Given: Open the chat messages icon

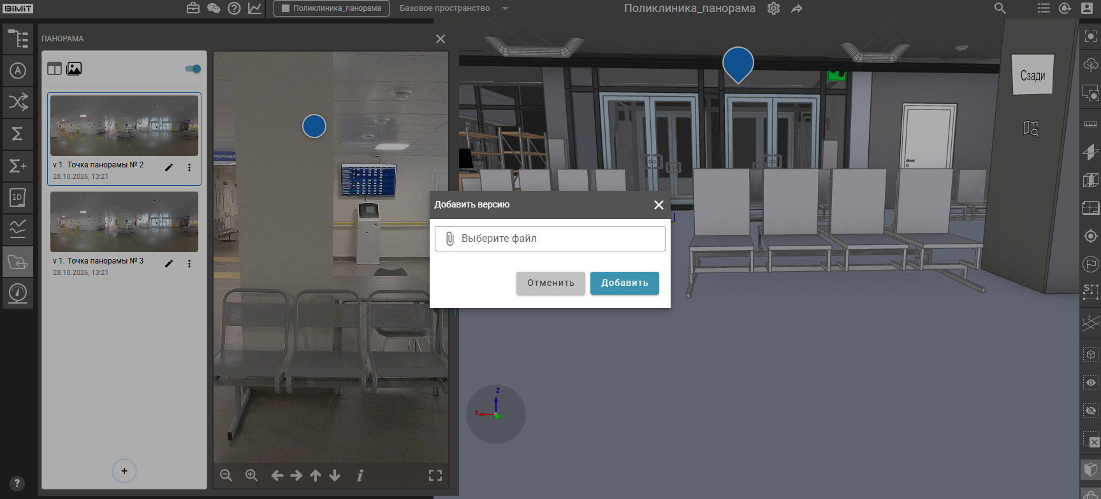Looking at the screenshot, I should tap(214, 8).
